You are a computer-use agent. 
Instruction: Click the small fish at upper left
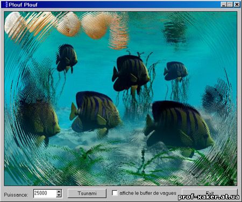tap(66, 58)
